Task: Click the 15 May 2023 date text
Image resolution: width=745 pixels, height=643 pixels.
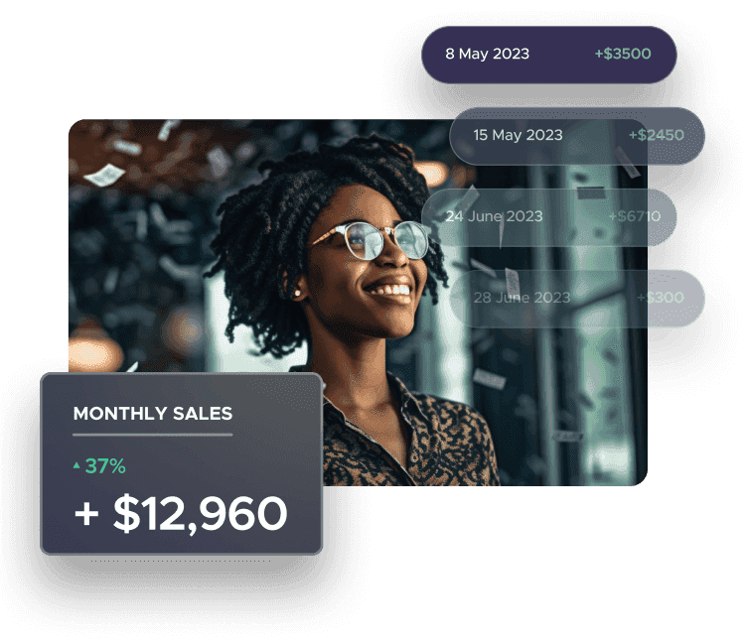Action: pos(518,135)
